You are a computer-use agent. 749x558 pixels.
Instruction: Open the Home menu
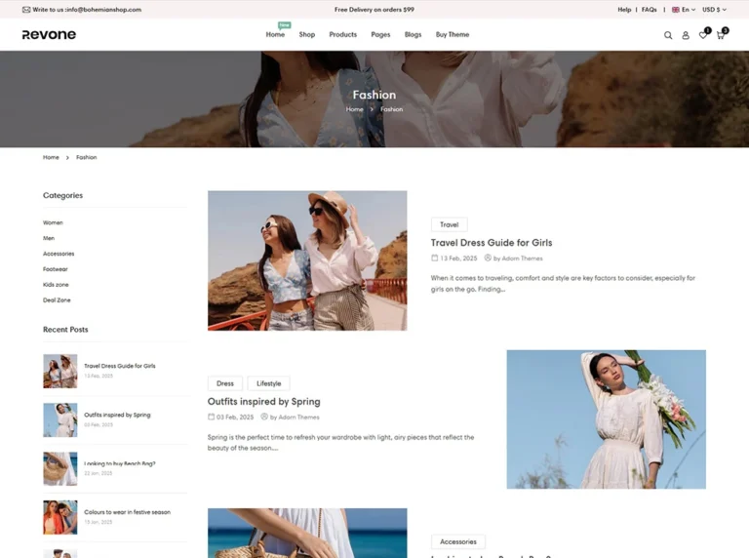pos(275,34)
